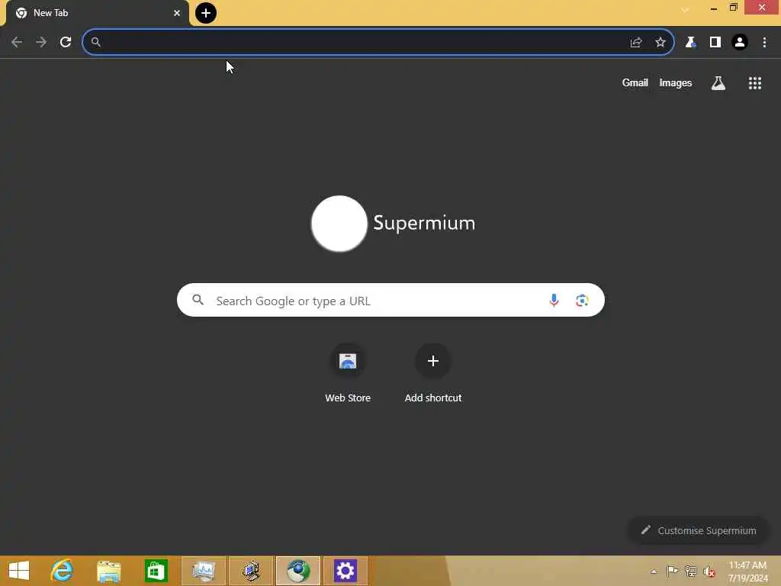This screenshot has height=586, width=781.
Task: Go back to previous page
Action: [x=17, y=43]
